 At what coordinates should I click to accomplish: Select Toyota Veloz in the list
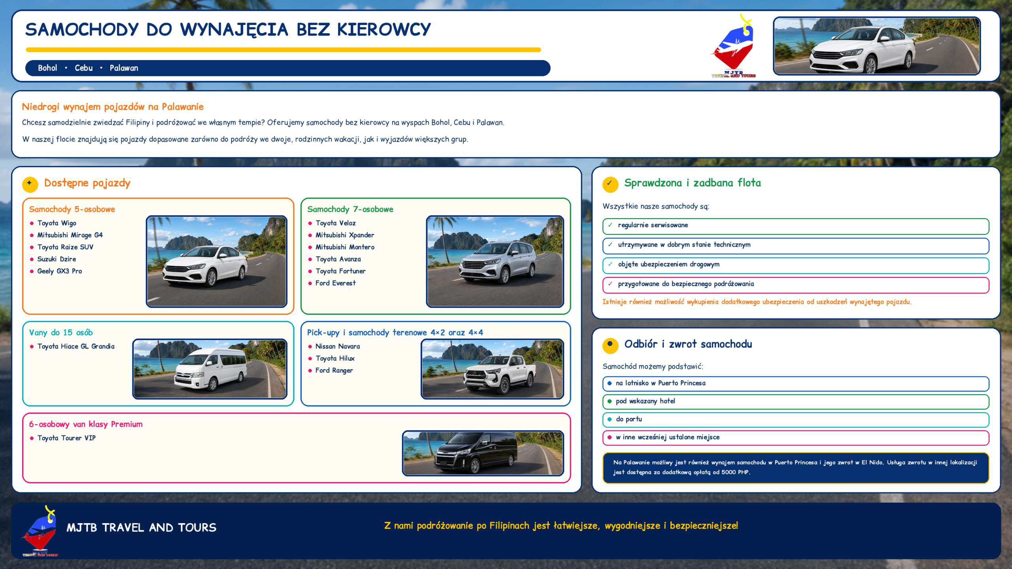(336, 223)
